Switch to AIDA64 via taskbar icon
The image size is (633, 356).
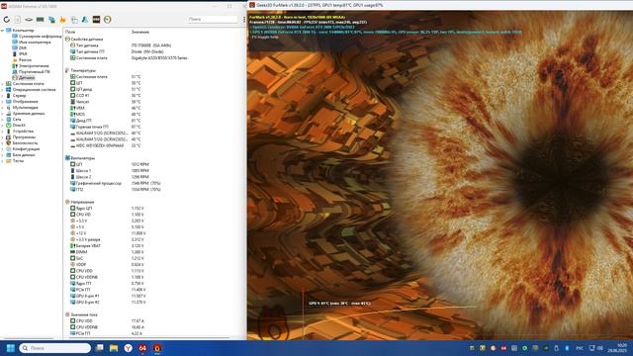coord(142,348)
